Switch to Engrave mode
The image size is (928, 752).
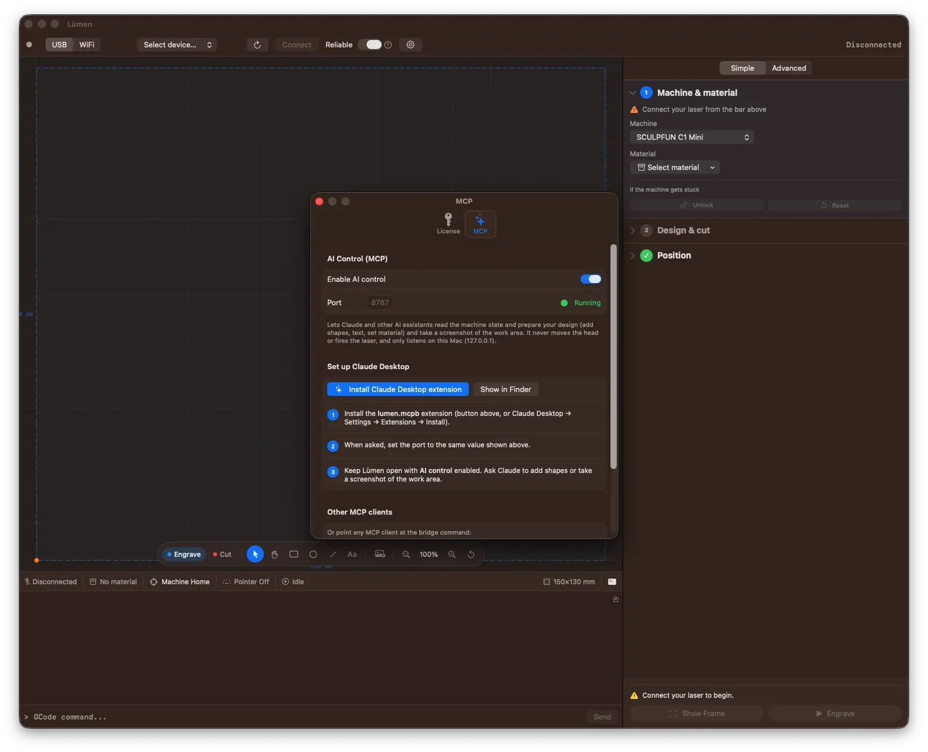[x=184, y=554]
